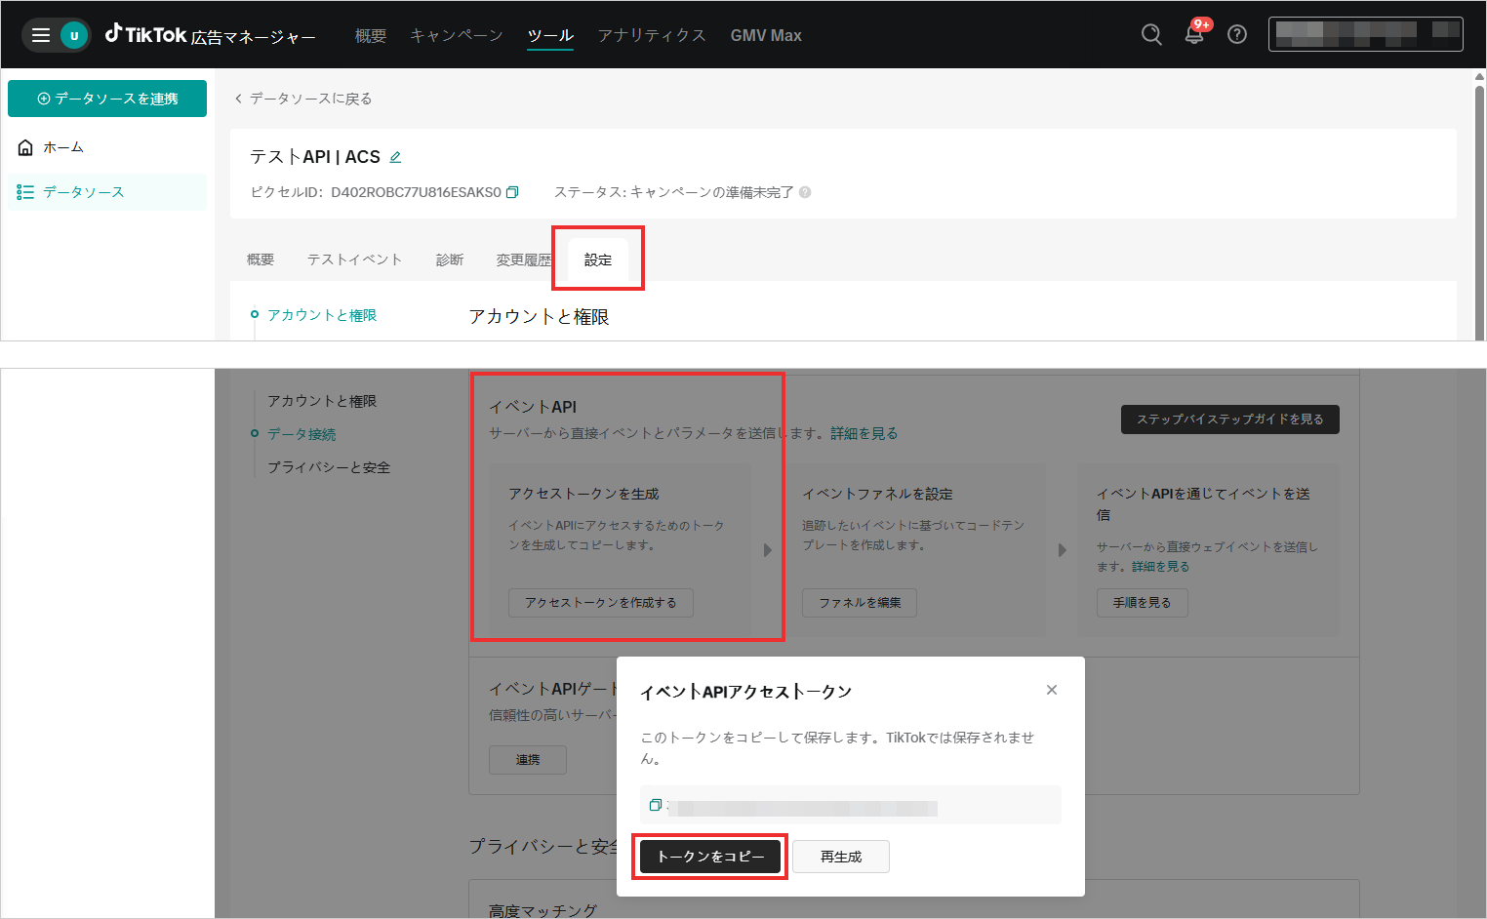The width and height of the screenshot is (1487, 919).
Task: Close the イベントAPIアクセストークン dialog
Action: [x=1052, y=690]
